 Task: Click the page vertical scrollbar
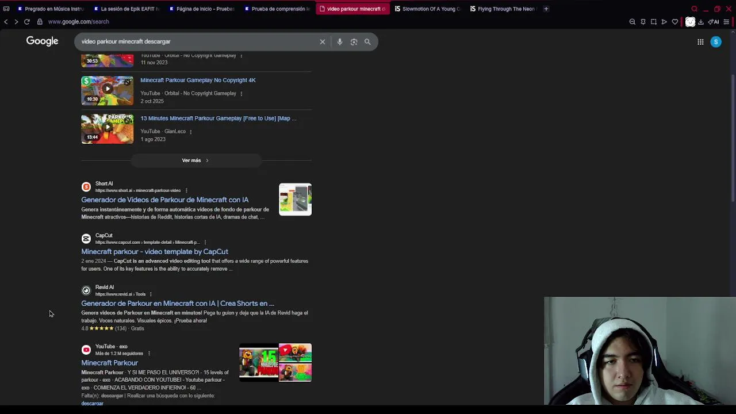[733, 138]
